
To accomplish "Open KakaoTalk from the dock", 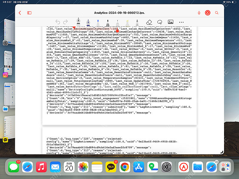I will [111, 167].
